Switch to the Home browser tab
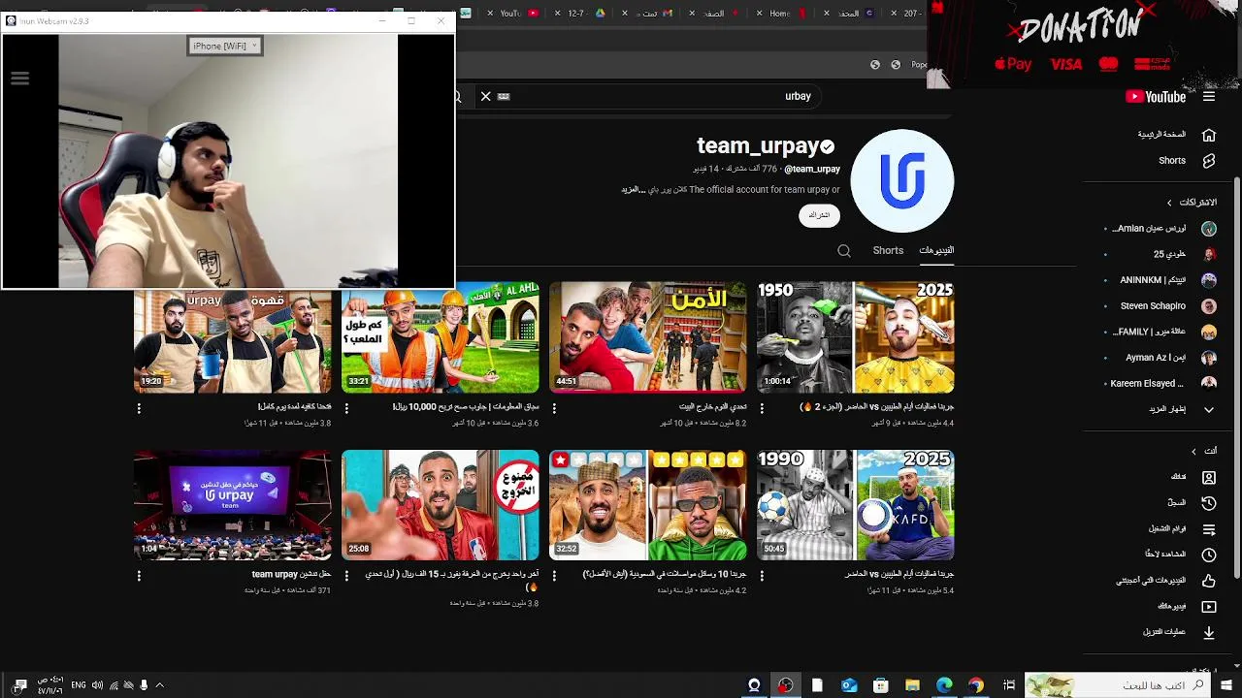This screenshot has height=698, width=1242. pos(784,14)
